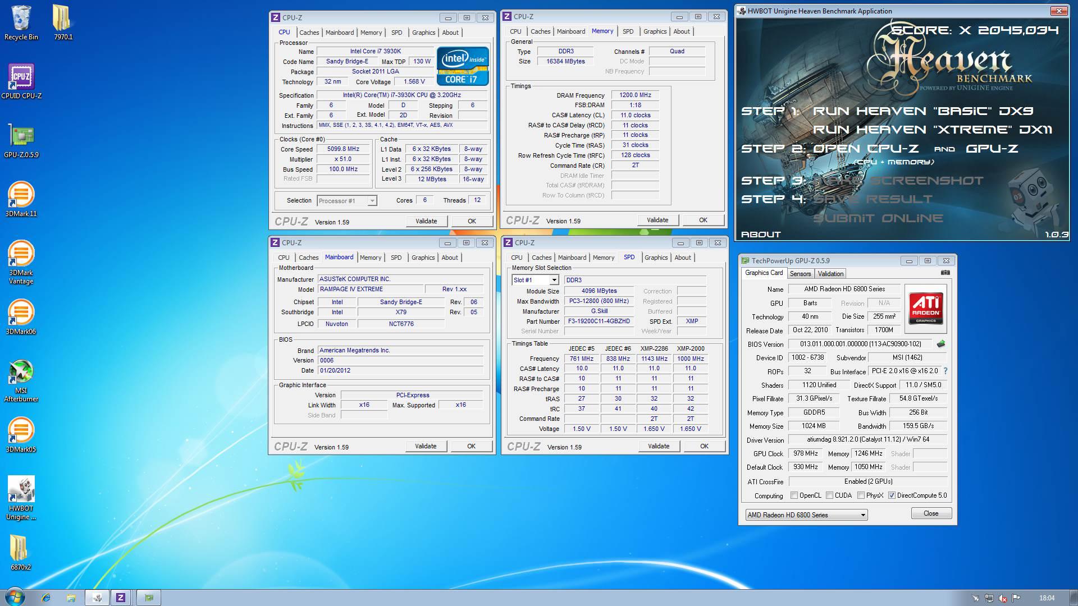Click SUBMIT ONLINE in Heaven window
The image size is (1078, 606).
coord(878,218)
